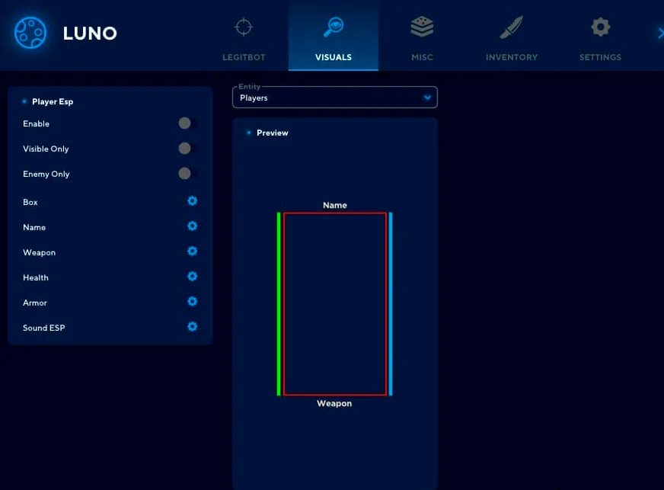
Task: Click inside the red preview box
Action: (334, 304)
